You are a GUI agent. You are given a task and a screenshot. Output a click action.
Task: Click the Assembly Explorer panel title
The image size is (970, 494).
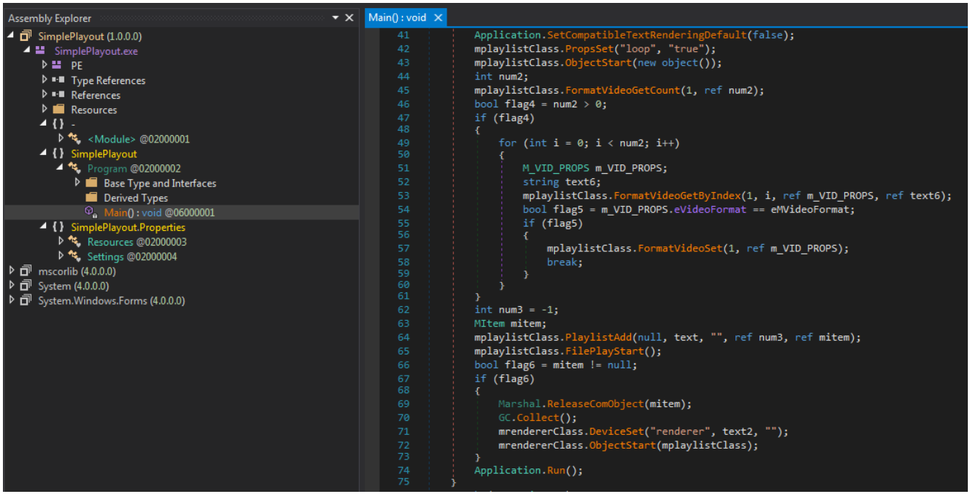(x=50, y=18)
